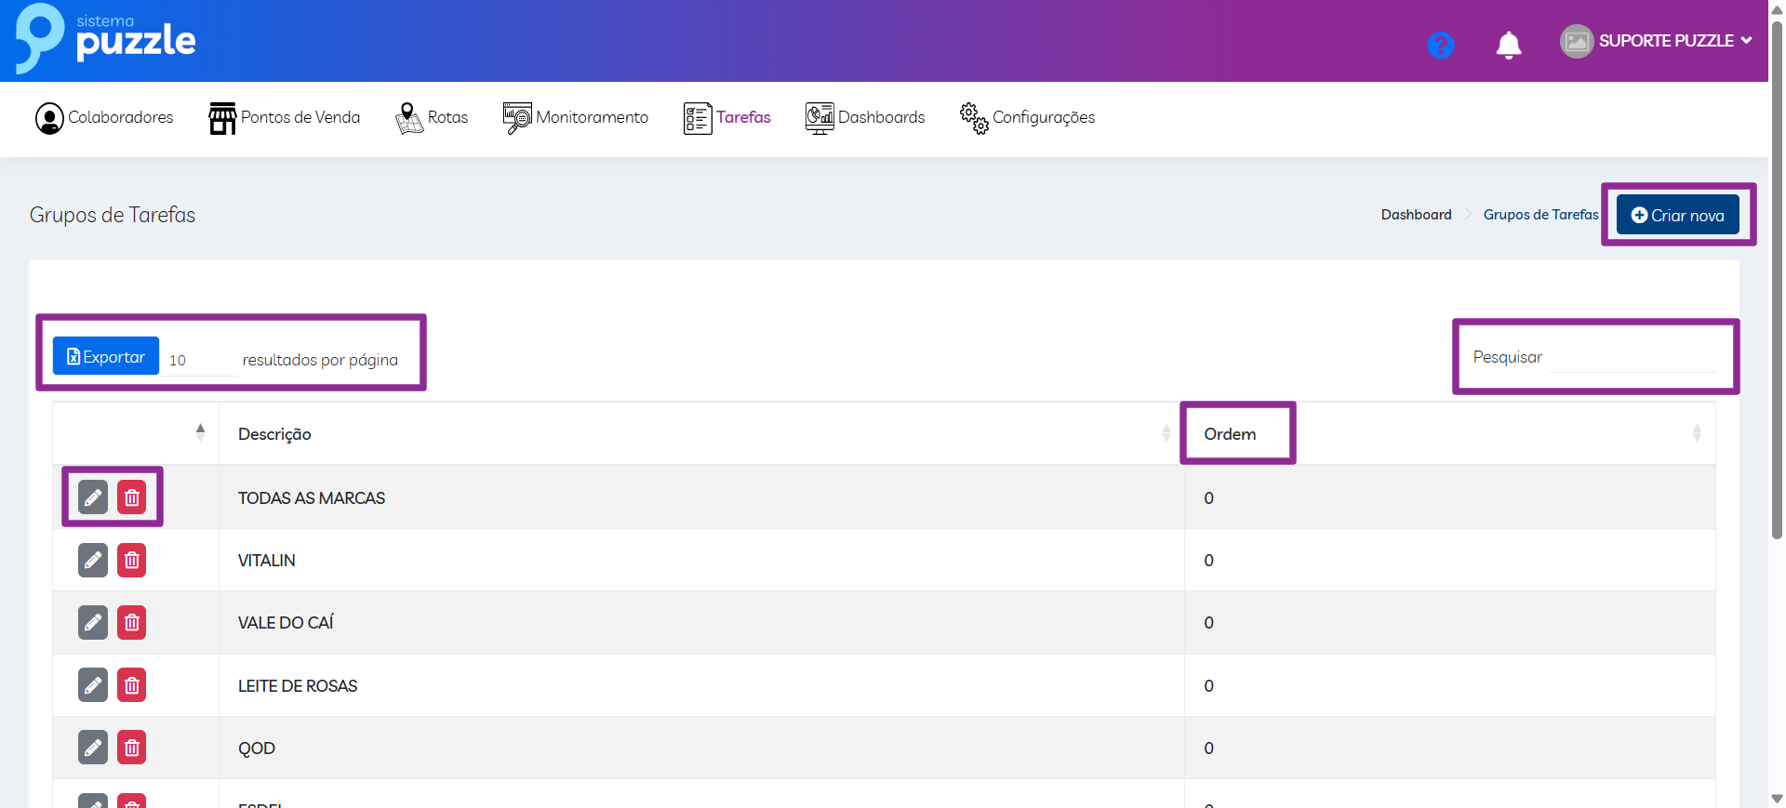The image size is (1786, 808).
Task: Open the Colaboradores menu
Action: pyautogui.click(x=104, y=118)
